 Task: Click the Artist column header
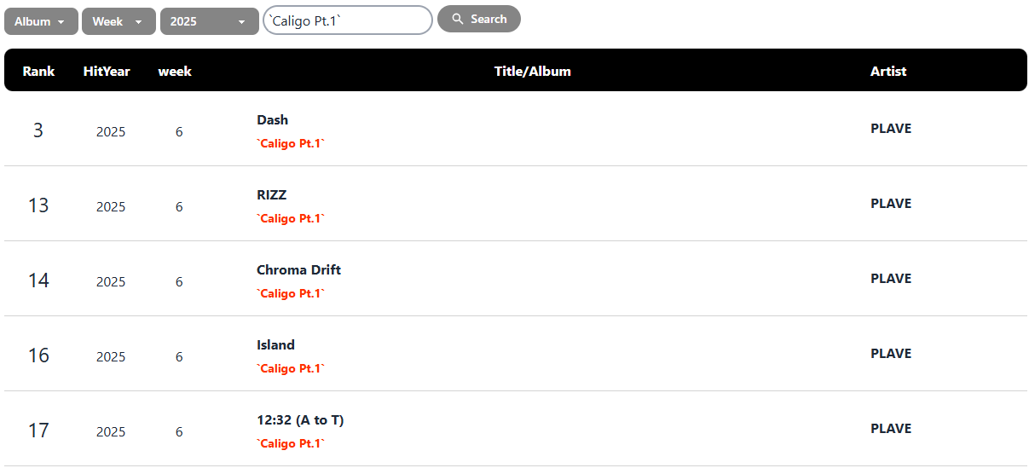(x=888, y=72)
